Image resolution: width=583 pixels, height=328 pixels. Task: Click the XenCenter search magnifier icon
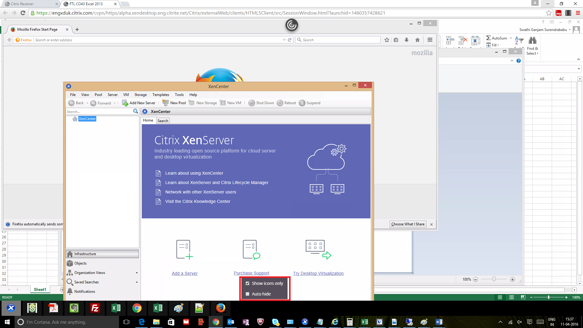135,111
